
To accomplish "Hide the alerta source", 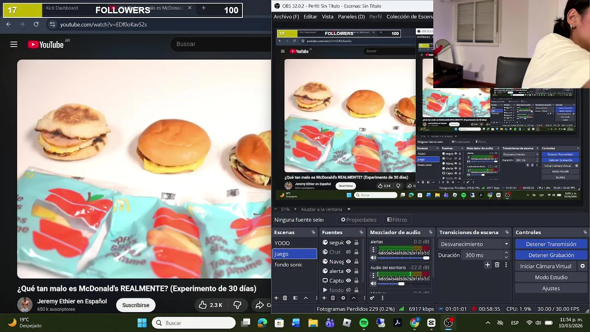I will click(348, 271).
